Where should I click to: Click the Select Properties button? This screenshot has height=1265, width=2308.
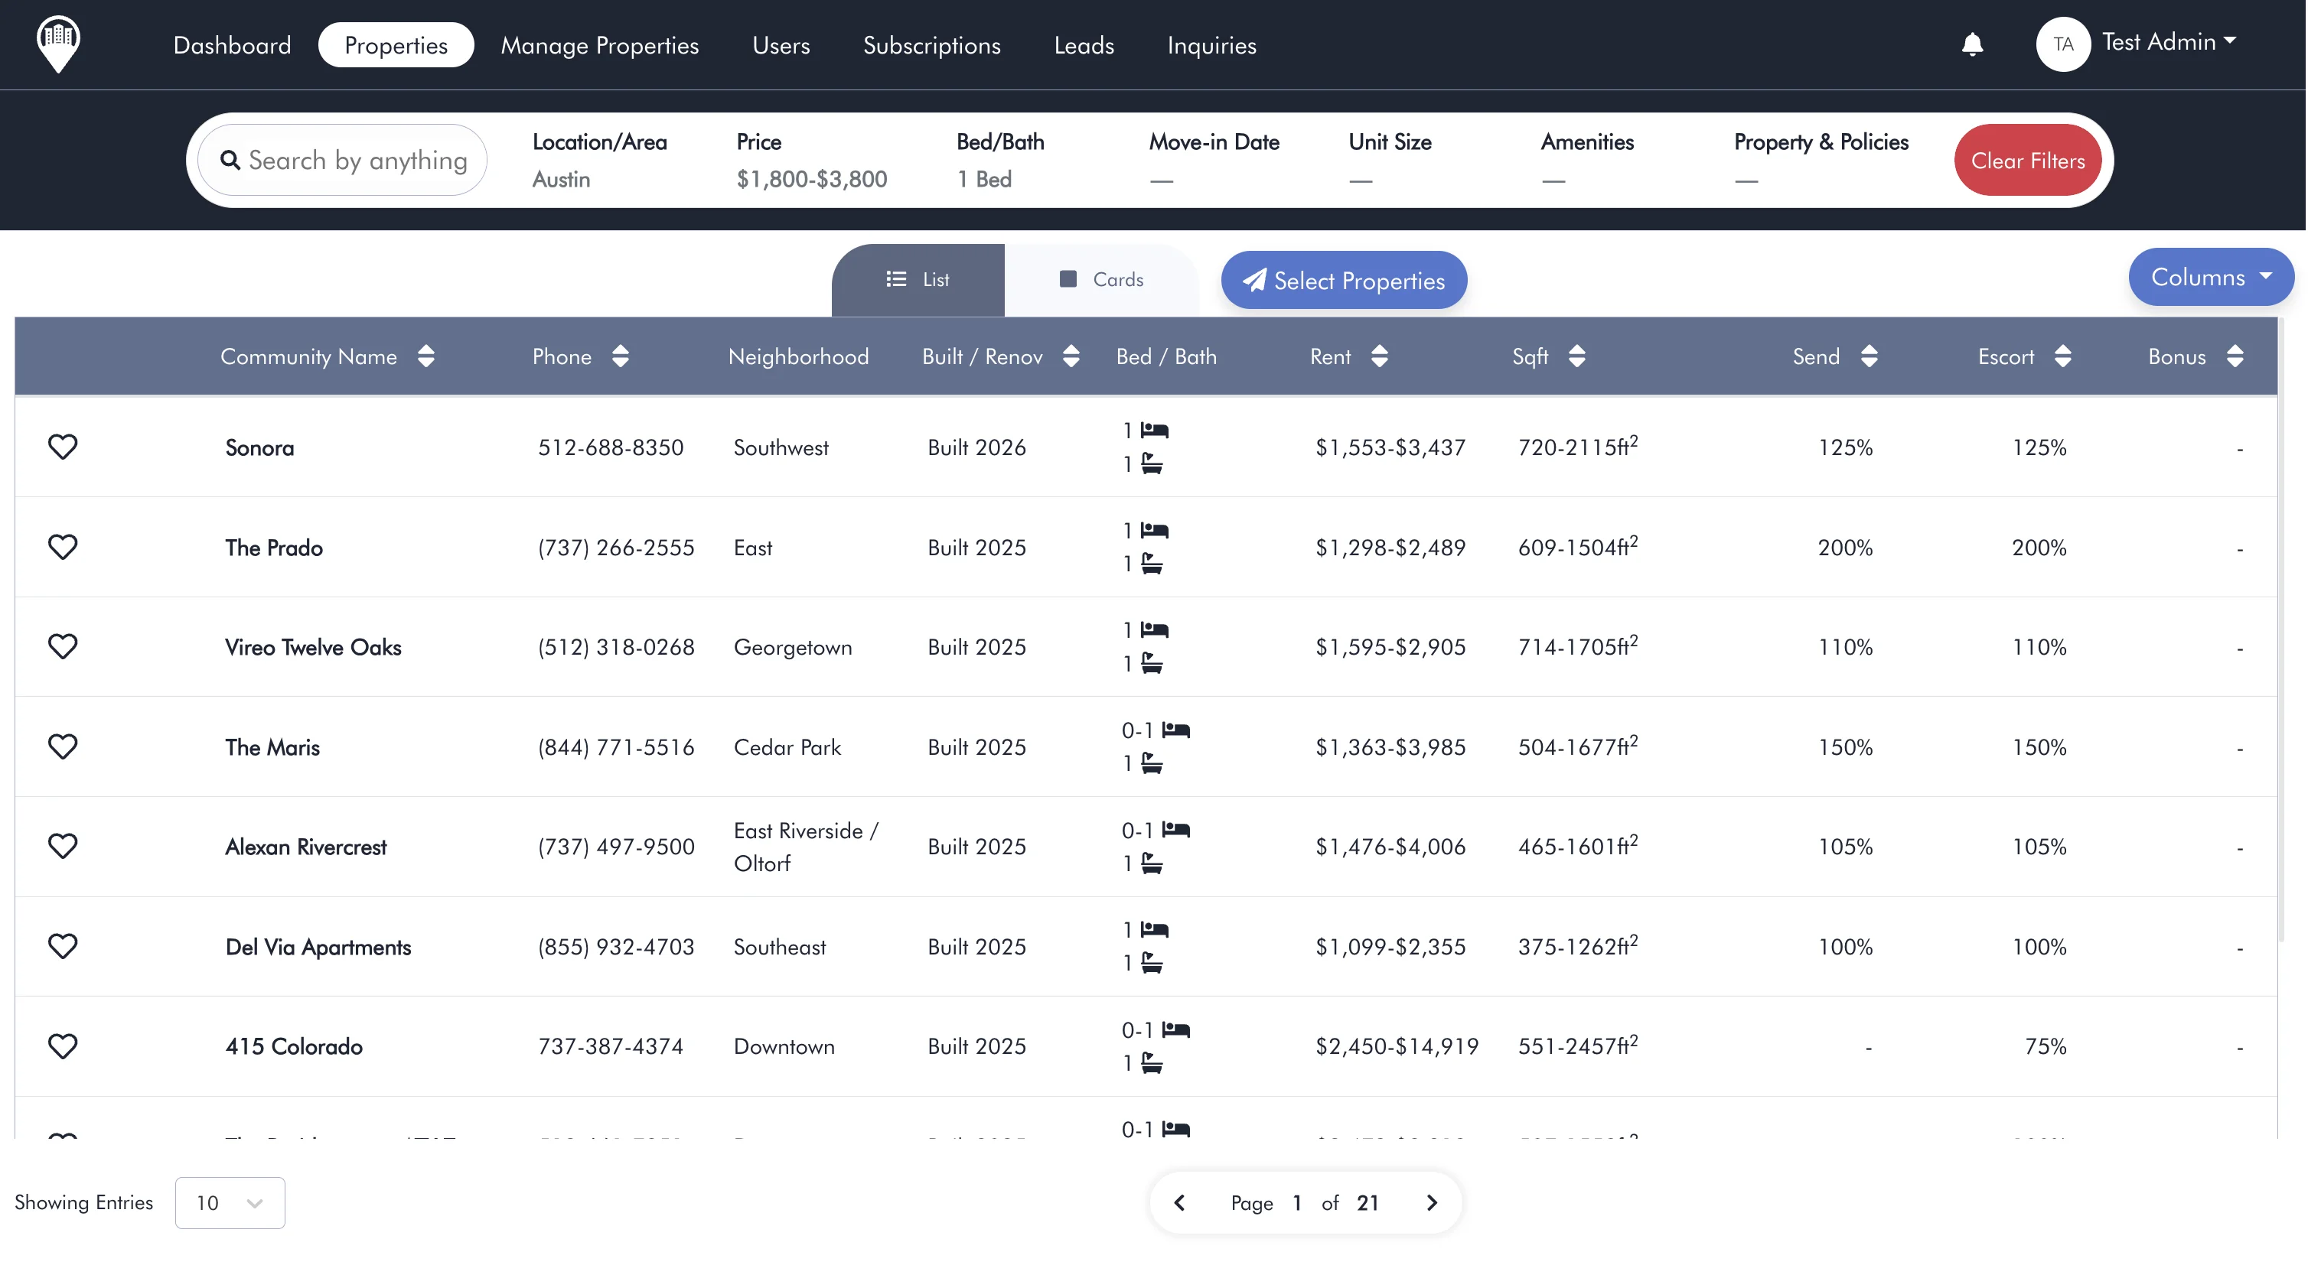[1343, 280]
